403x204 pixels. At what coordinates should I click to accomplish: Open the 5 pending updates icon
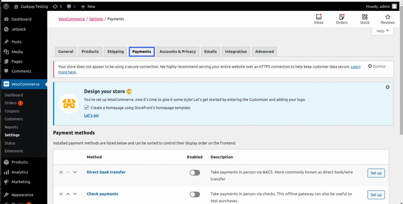coord(57,7)
